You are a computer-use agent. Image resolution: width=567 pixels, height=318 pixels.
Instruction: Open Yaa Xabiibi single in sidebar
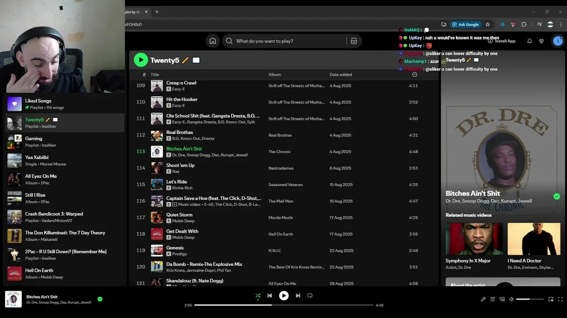coord(65,160)
